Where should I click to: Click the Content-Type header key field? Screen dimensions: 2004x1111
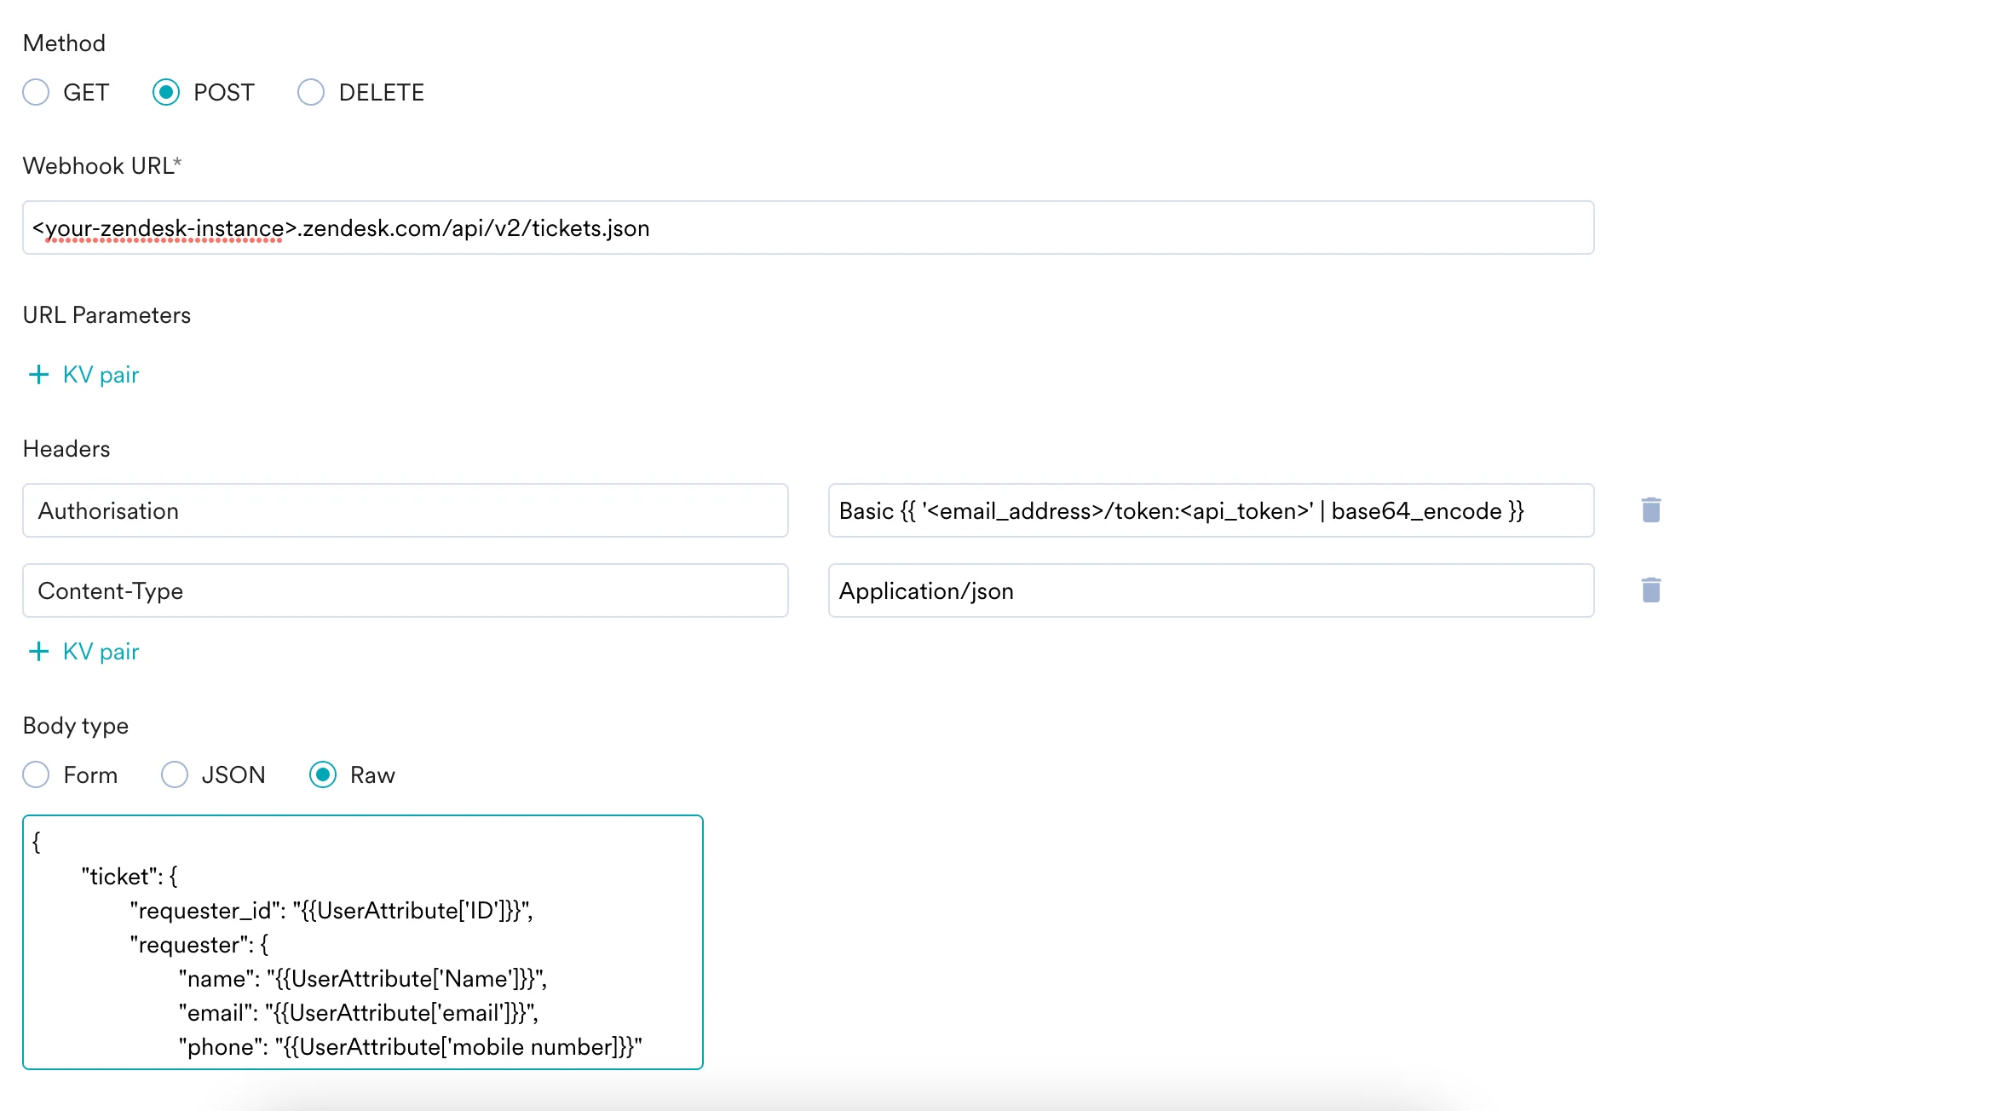406,590
